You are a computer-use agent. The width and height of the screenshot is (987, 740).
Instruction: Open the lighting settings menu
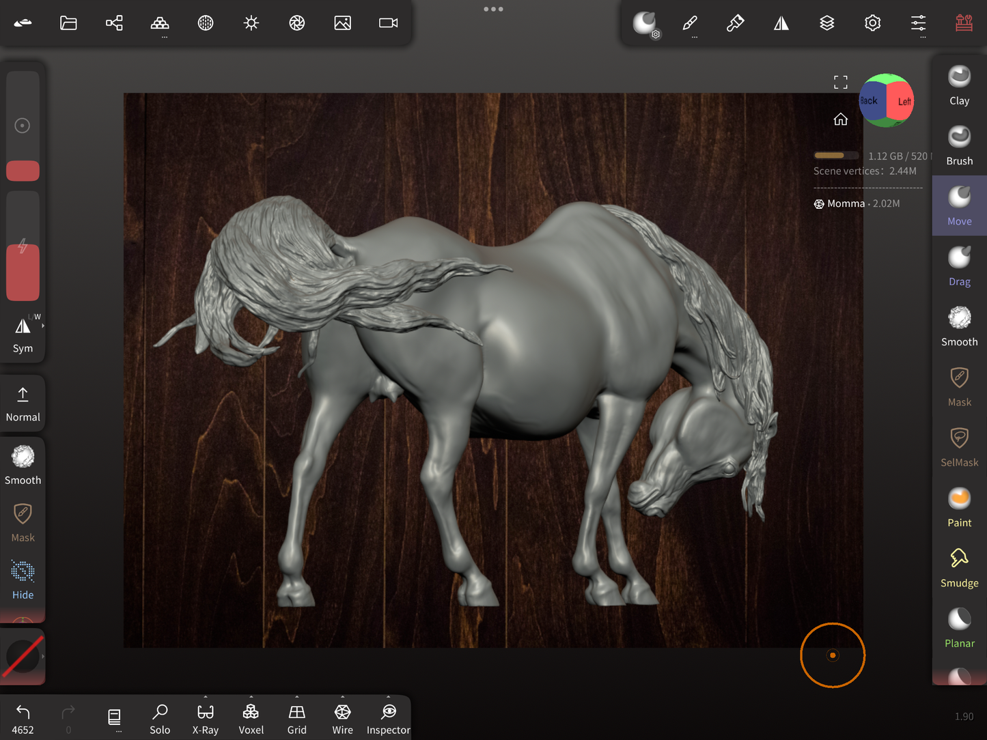pos(251,23)
